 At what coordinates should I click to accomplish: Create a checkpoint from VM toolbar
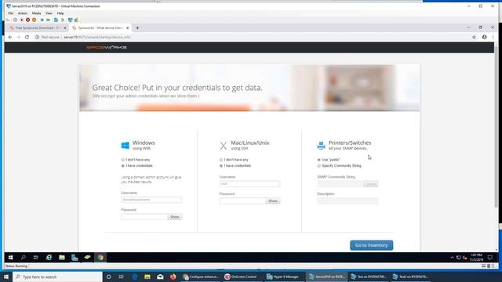(56, 20)
